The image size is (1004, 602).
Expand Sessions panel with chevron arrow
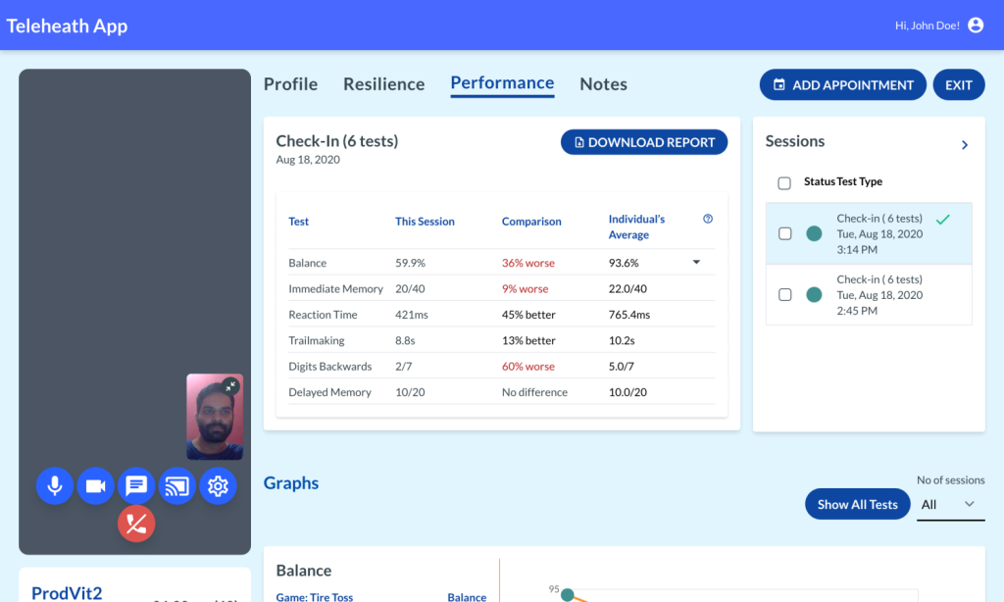click(965, 145)
